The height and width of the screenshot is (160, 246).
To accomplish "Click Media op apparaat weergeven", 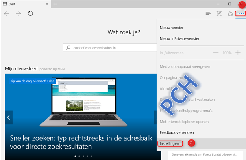I will pos(185,67).
